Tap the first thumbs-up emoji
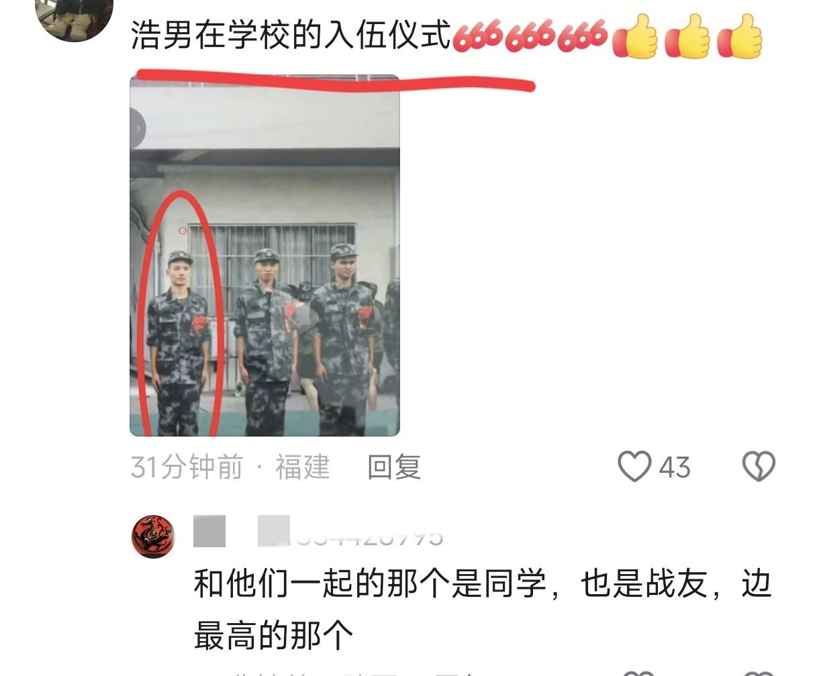The image size is (819, 676). point(635,36)
